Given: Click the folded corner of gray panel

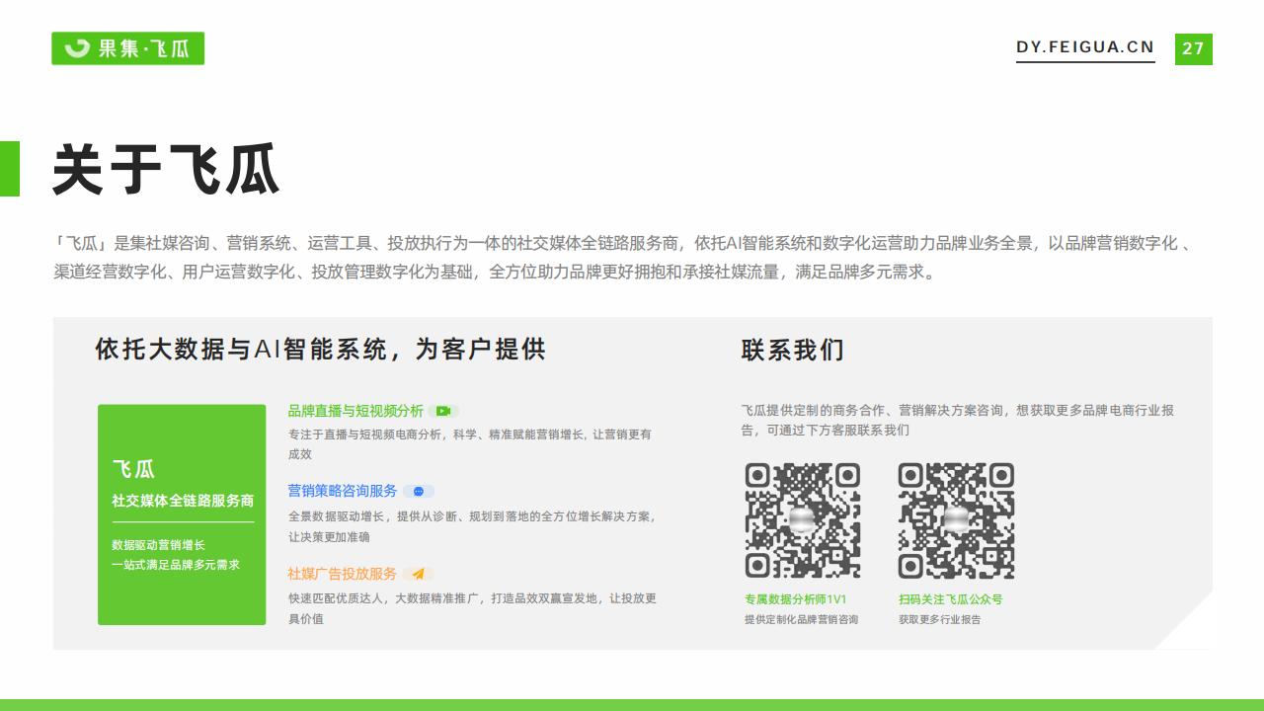Looking at the screenshot, I should [x=1185, y=623].
